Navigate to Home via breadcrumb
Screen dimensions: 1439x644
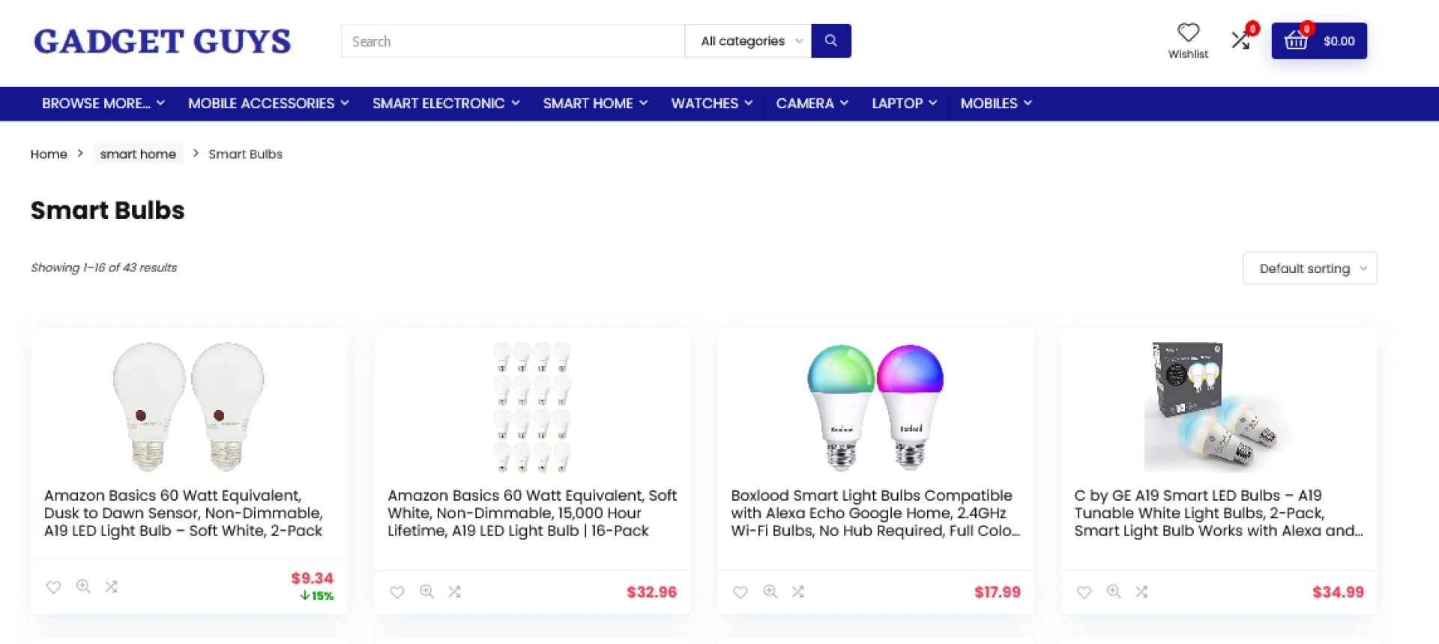(48, 154)
